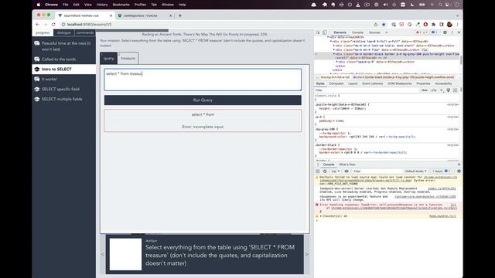
Task: Open What's New drawer tab
Action: click(x=347, y=164)
